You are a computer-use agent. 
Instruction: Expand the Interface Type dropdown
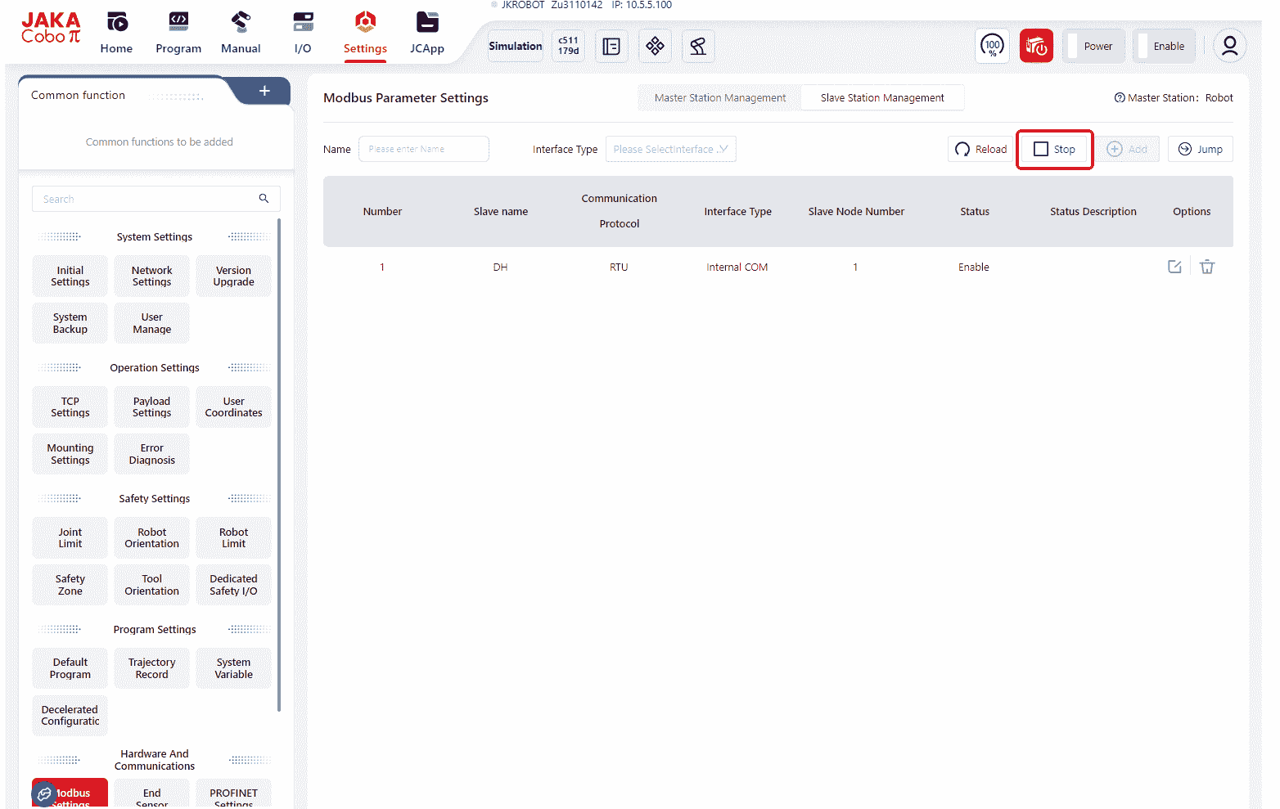coord(670,149)
